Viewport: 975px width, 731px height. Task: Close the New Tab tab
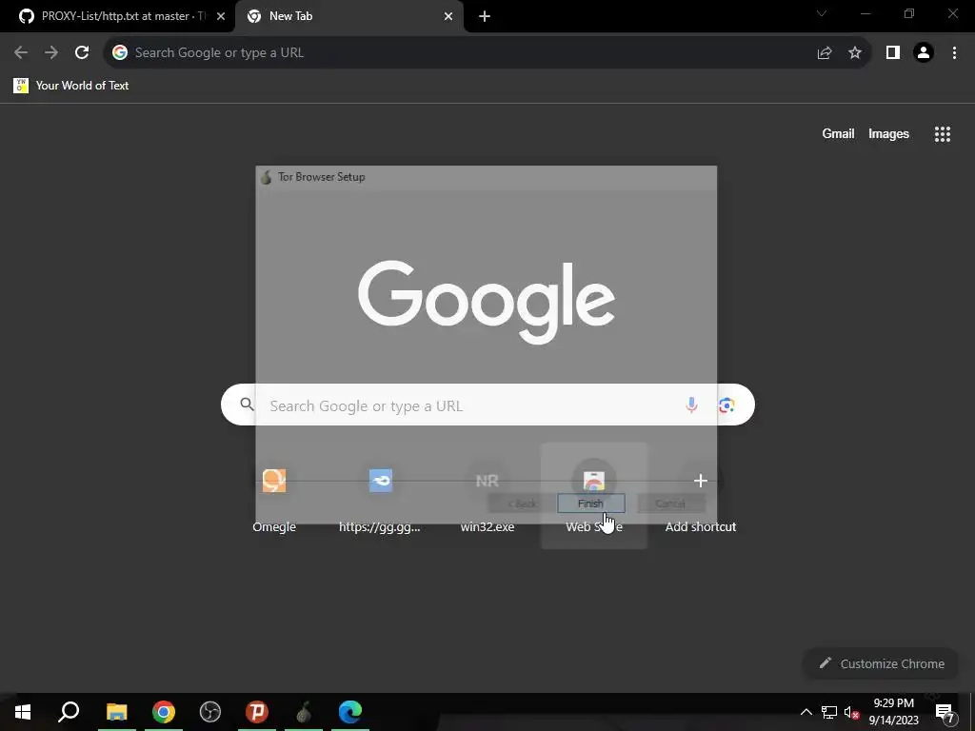tap(448, 16)
